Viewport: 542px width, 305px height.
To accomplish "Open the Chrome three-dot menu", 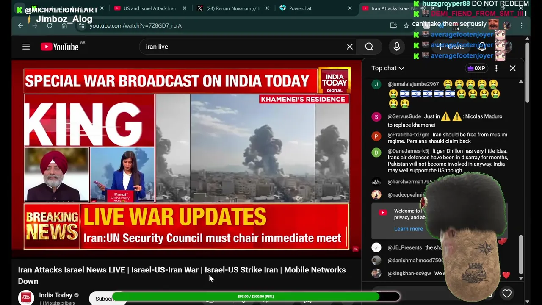I will [x=522, y=25].
